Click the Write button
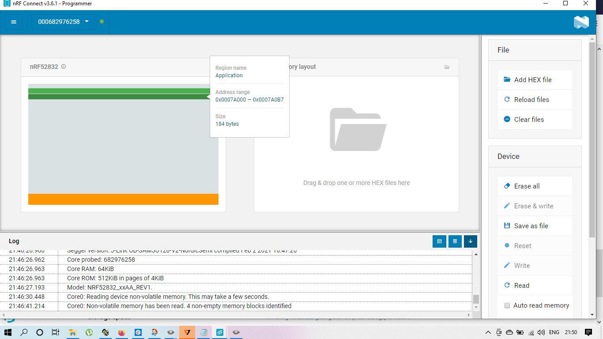Viewport: 603px width, 339px height. point(535,266)
